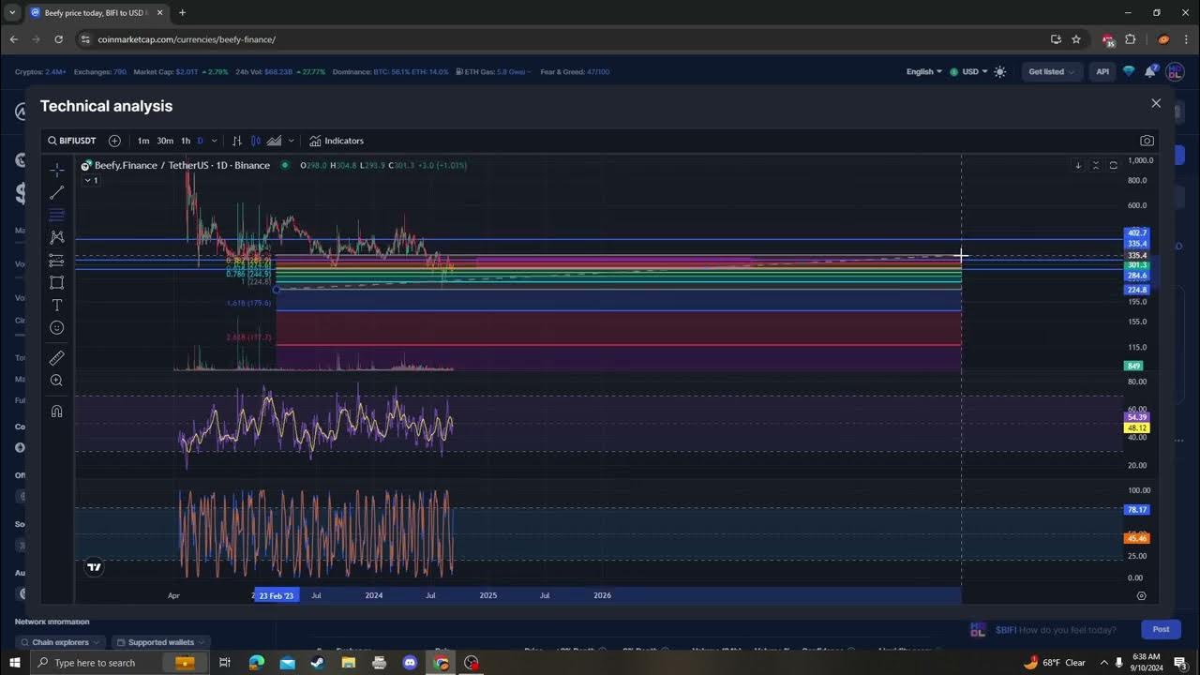Image resolution: width=1200 pixels, height=675 pixels.
Task: Open chart settings gear at bottom right
Action: click(x=1141, y=595)
